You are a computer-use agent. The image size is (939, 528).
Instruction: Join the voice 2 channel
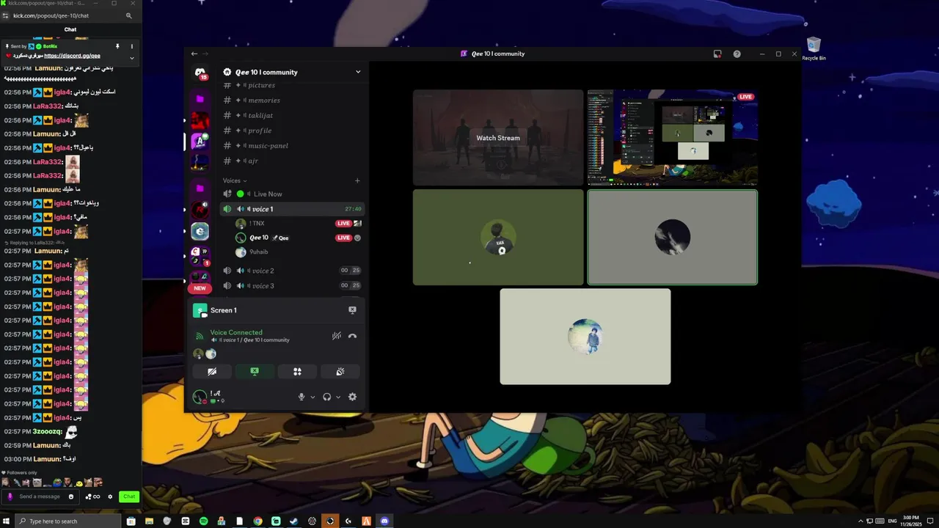point(292,271)
